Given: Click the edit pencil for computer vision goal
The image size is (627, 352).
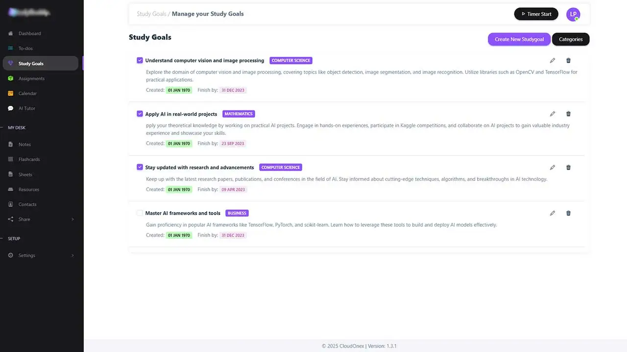Looking at the screenshot, I should click(x=553, y=61).
